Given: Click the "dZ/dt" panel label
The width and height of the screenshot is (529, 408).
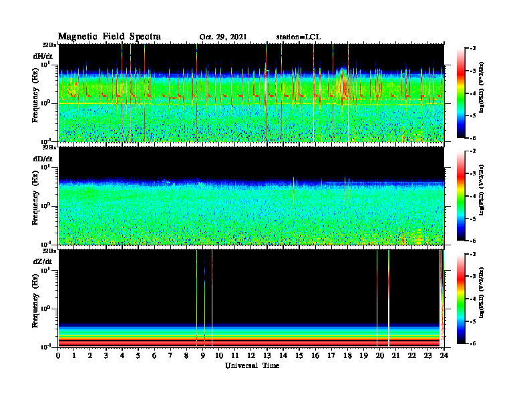Looking at the screenshot, I should coord(43,261).
